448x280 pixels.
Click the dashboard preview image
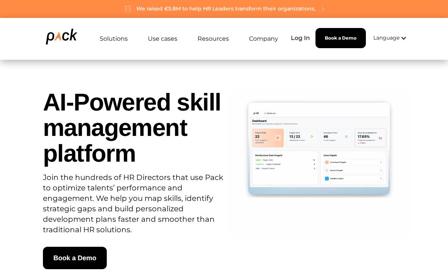pyautogui.click(x=319, y=149)
